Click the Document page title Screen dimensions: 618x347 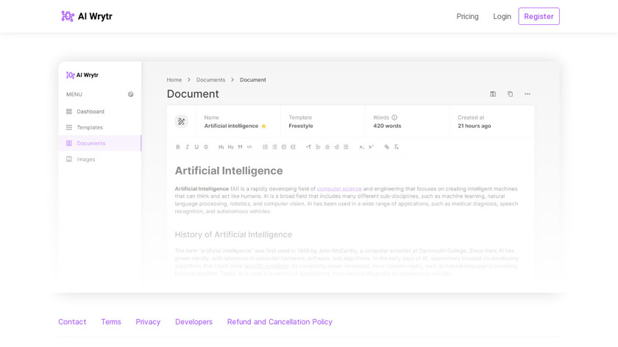point(193,94)
